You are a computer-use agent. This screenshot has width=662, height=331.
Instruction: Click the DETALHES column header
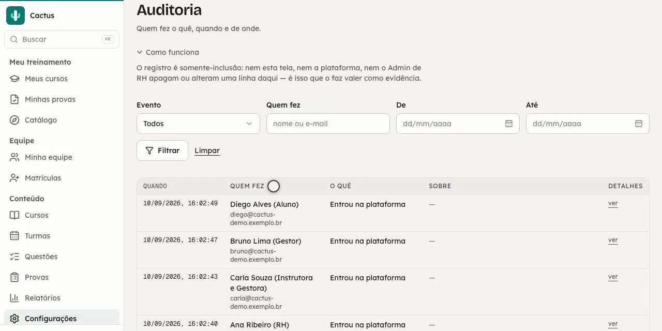(x=625, y=186)
